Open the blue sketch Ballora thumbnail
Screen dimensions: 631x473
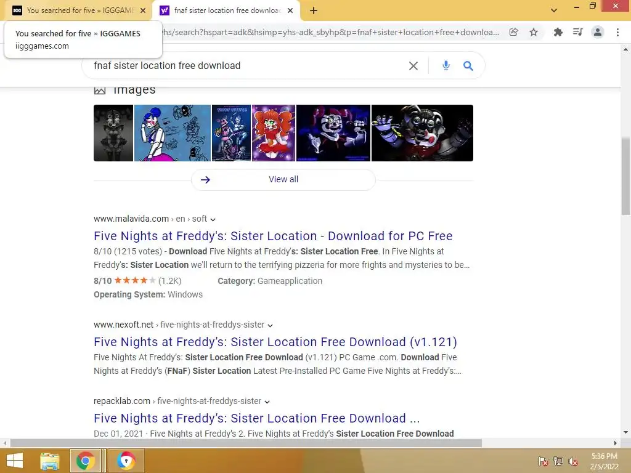[x=173, y=133]
